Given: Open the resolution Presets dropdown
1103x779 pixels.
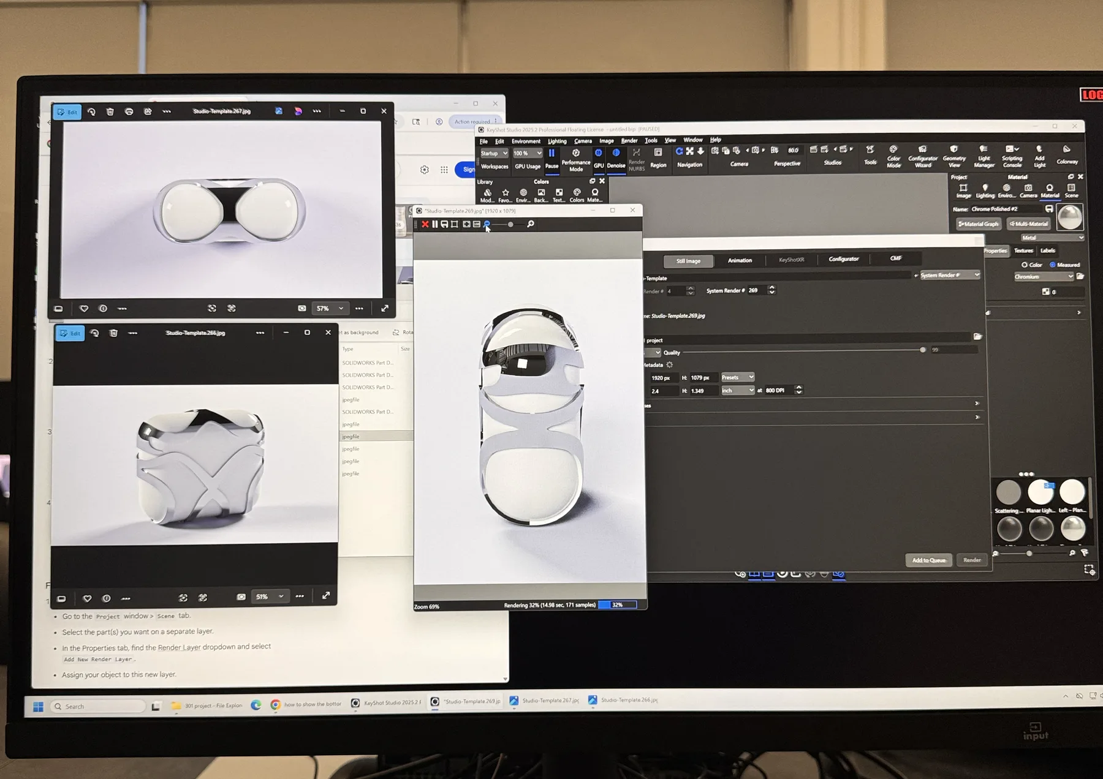Looking at the screenshot, I should 738,377.
